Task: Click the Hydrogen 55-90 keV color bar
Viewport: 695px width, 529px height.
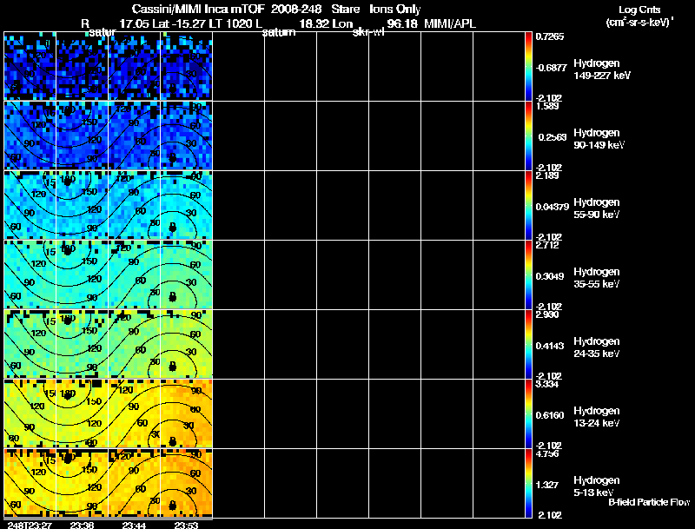Action: click(x=528, y=205)
